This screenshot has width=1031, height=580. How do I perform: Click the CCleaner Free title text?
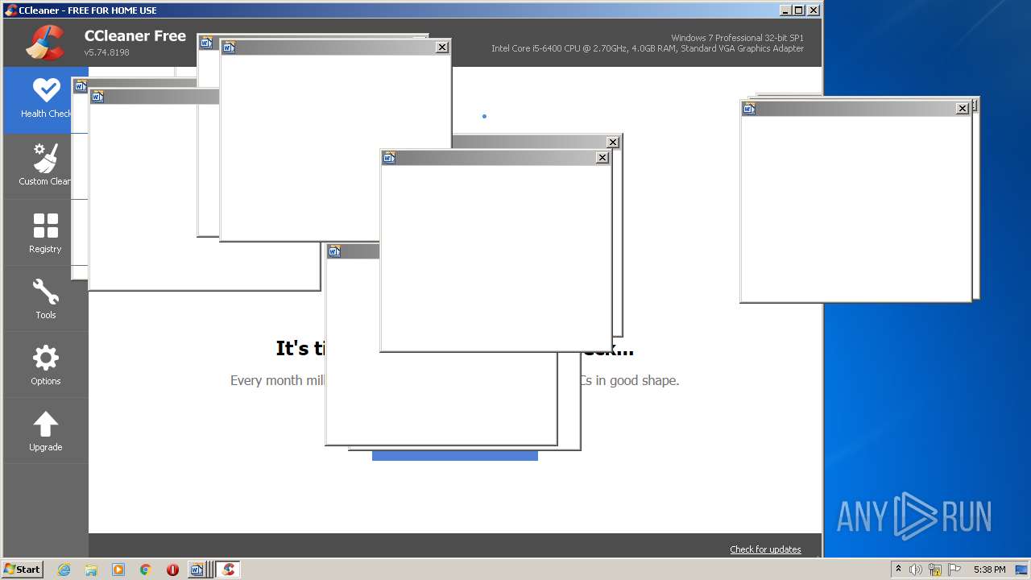click(x=135, y=36)
